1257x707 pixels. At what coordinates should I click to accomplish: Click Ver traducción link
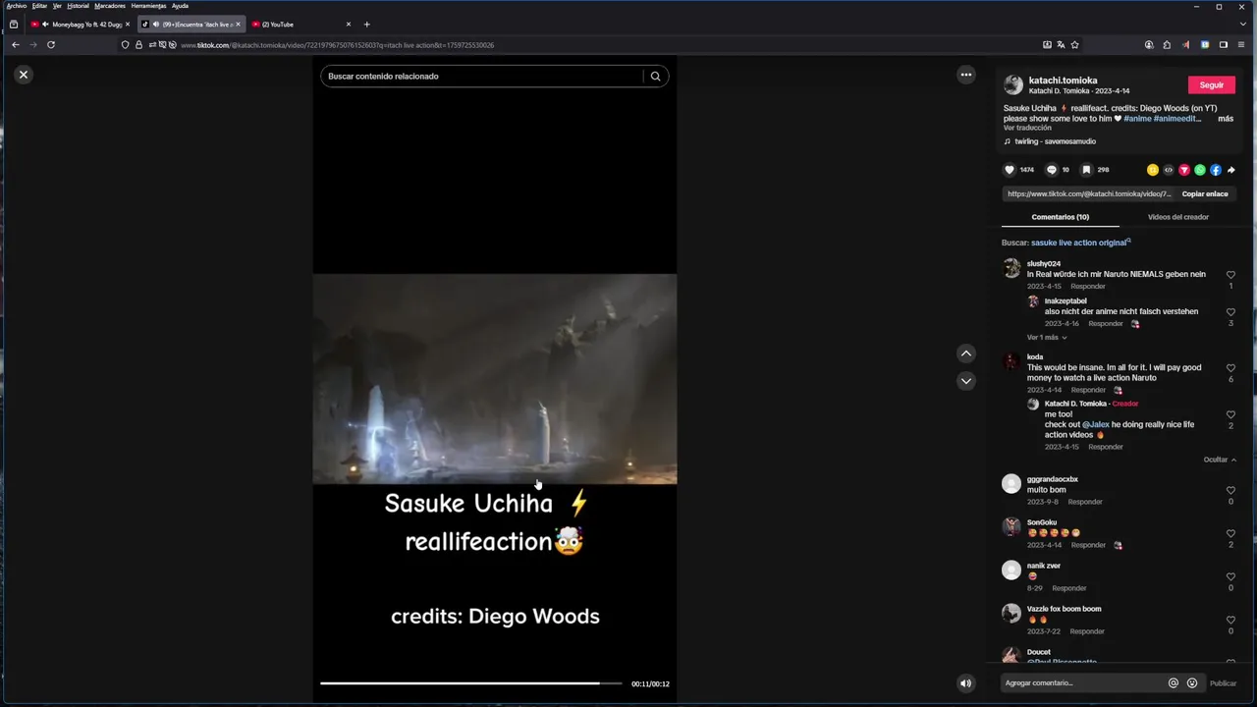1027,128
